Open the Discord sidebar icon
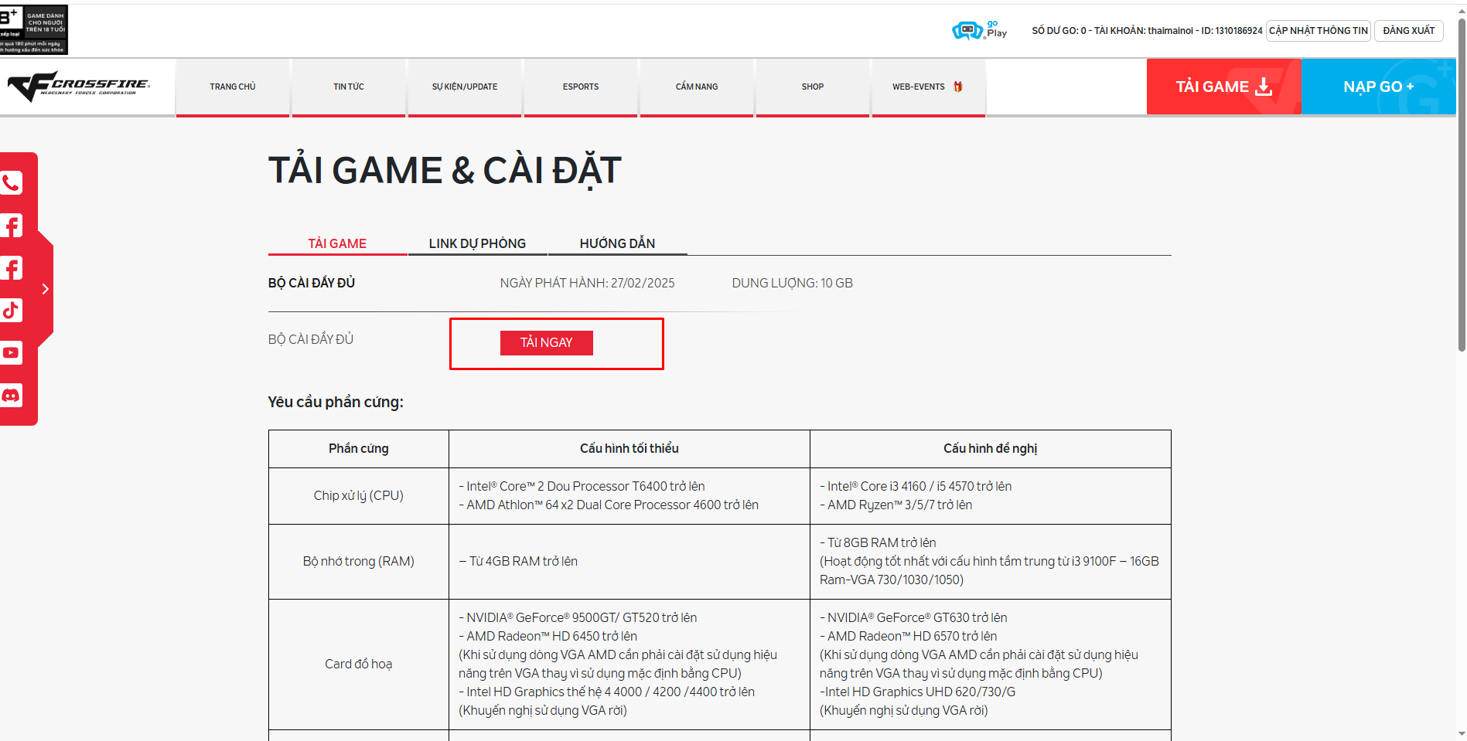This screenshot has height=741, width=1467. 12,396
